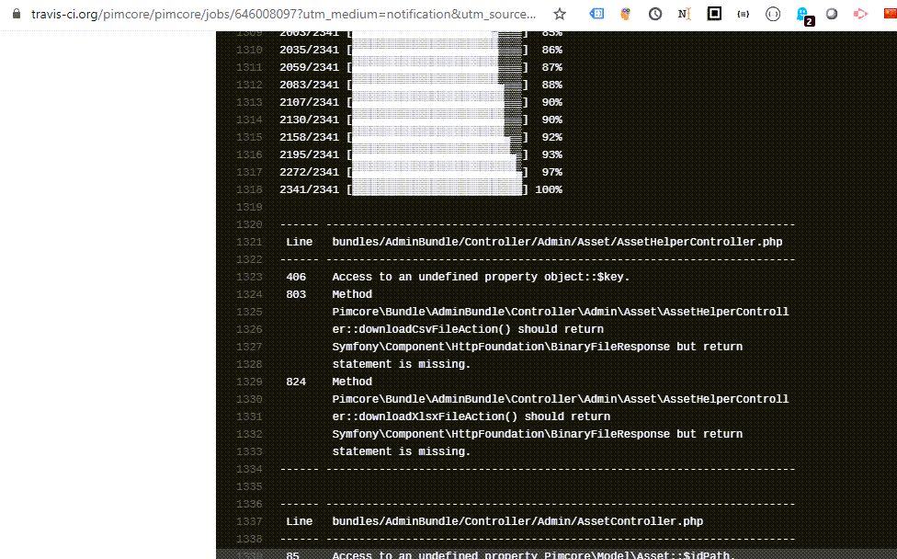The width and height of the screenshot is (897, 559).
Task: Open the blue ghost extension with badge
Action: 800,14
